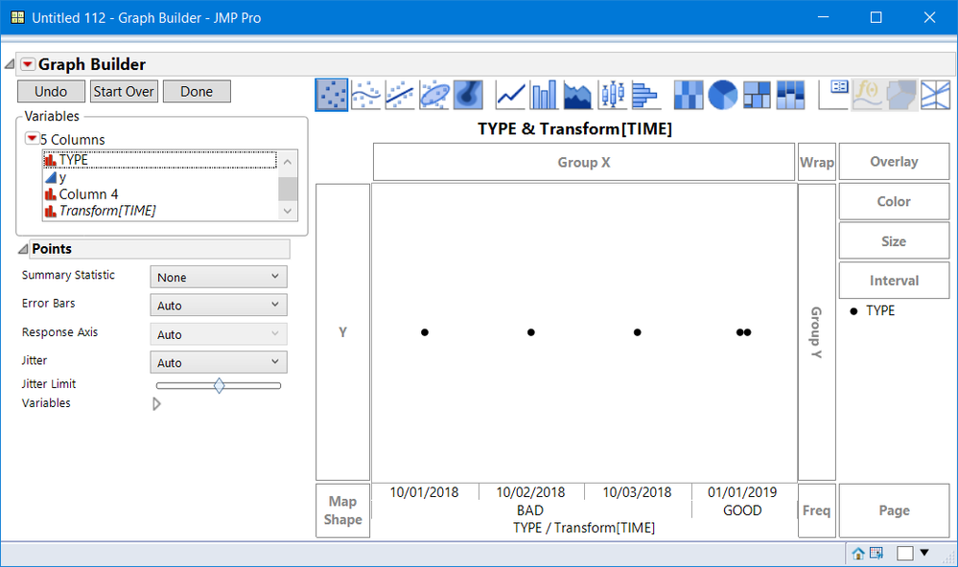Click the TYPE legend entry

click(x=872, y=310)
